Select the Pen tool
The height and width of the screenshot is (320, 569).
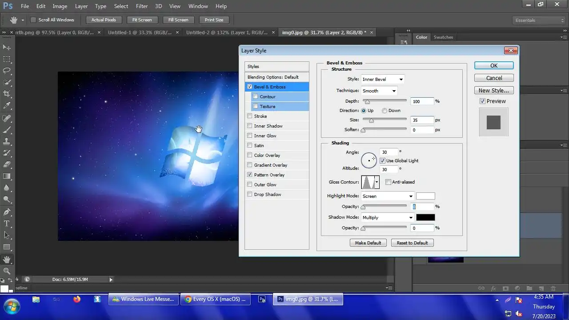(7, 212)
